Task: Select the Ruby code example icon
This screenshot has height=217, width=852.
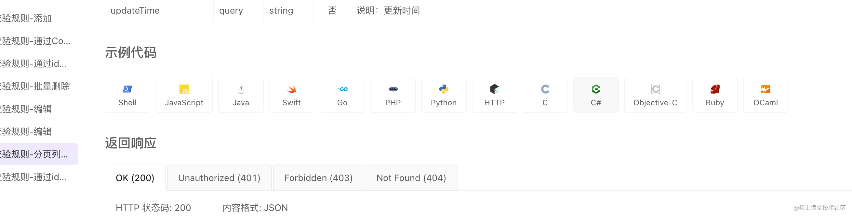Action: tap(715, 89)
